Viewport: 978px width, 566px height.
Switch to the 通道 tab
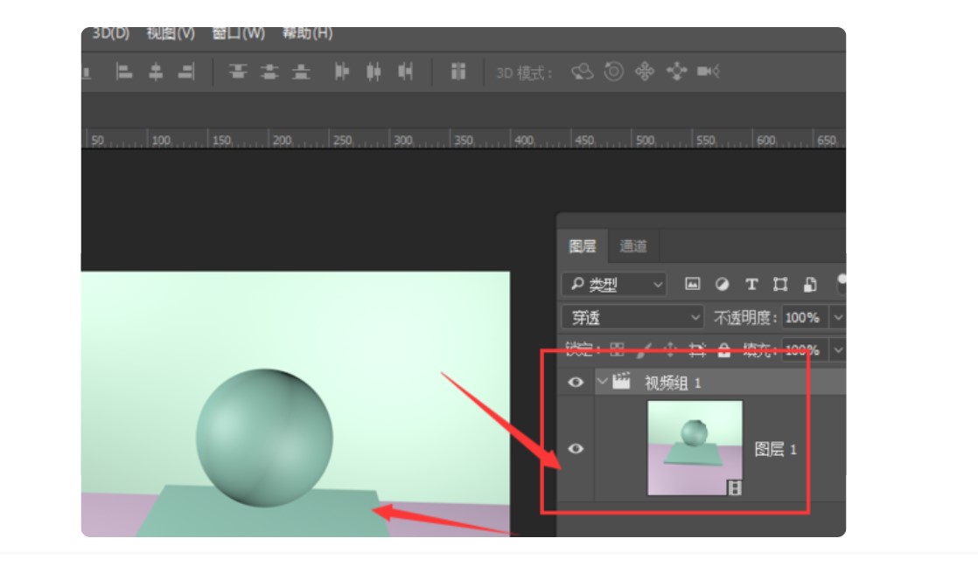(x=633, y=246)
